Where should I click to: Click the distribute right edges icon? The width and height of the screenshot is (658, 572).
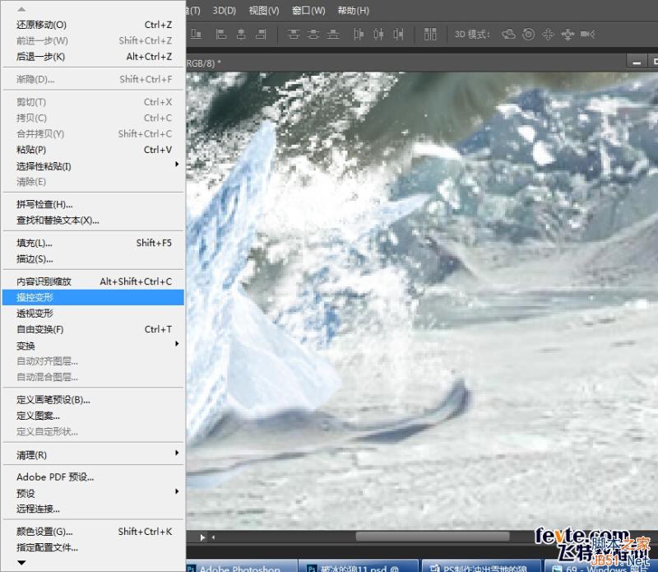tap(399, 34)
